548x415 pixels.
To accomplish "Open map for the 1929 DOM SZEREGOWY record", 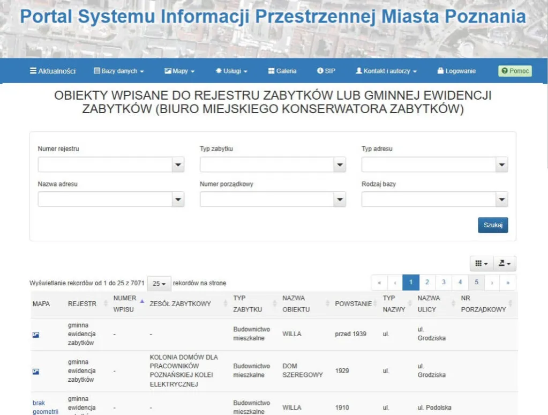I will click(35, 371).
